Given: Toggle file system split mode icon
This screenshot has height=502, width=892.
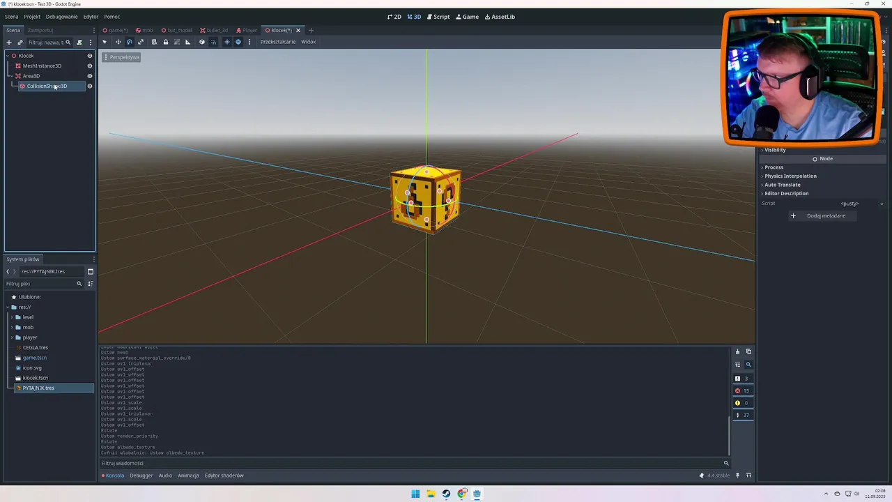Looking at the screenshot, I should click(90, 271).
